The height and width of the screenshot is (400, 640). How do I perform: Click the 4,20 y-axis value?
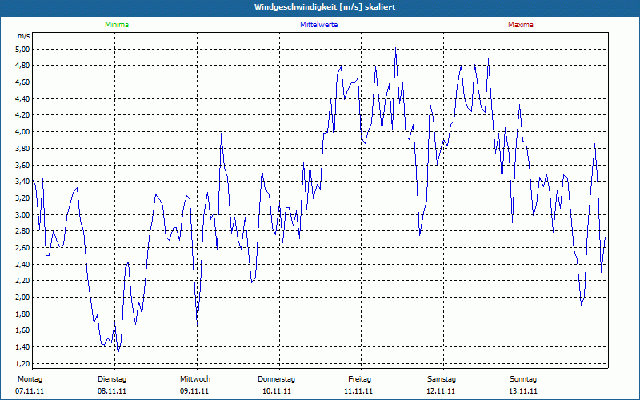[24, 115]
